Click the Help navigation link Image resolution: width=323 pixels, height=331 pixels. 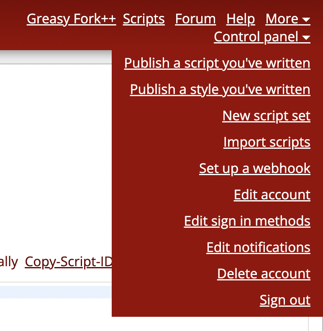click(x=241, y=19)
